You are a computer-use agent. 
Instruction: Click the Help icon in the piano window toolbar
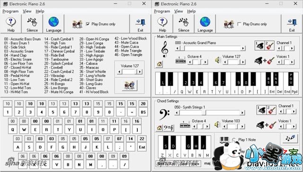[162, 22]
